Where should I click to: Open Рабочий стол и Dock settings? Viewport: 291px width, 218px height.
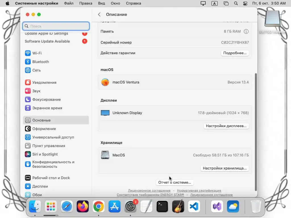pyautogui.click(x=56, y=178)
